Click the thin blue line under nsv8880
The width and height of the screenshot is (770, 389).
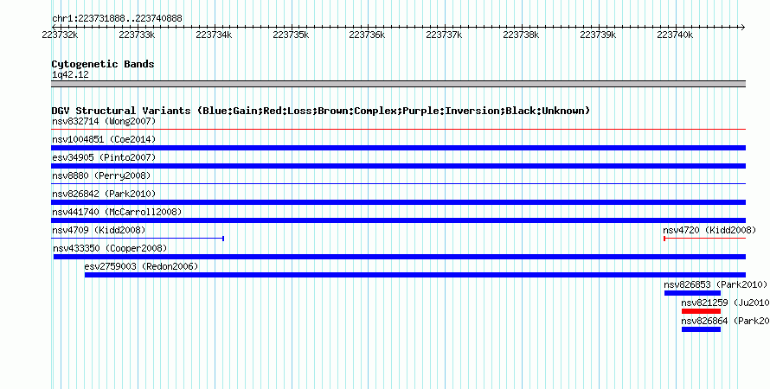398,184
